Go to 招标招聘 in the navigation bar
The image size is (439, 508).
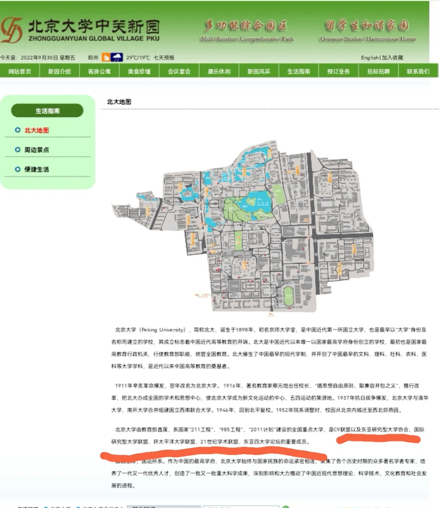coord(378,71)
